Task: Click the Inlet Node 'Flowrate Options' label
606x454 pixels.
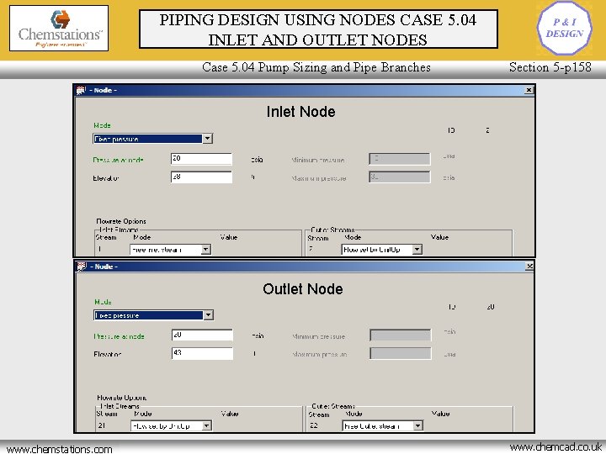Action: tap(121, 221)
